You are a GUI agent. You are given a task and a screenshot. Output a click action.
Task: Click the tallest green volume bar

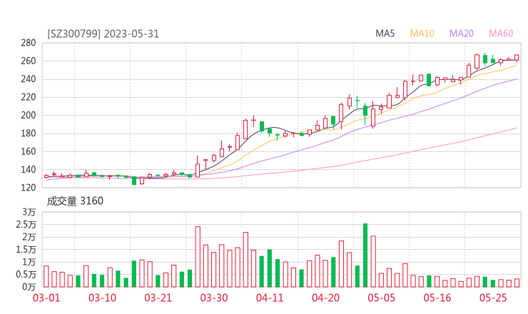point(365,255)
